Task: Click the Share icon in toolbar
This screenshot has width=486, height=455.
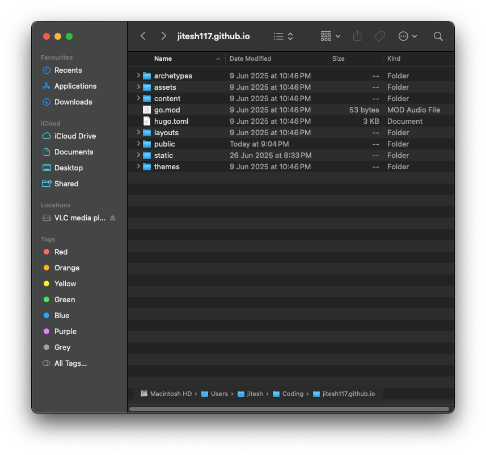Action: click(357, 36)
